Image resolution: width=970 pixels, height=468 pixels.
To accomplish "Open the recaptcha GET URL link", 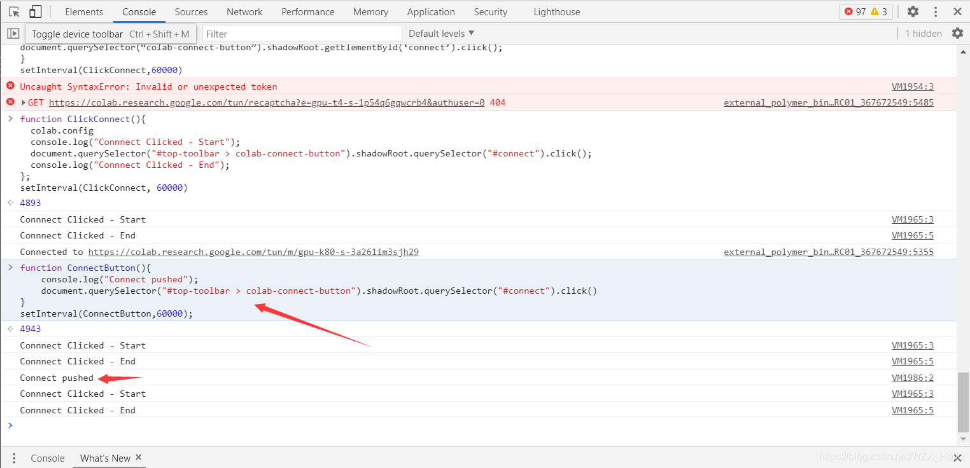I will 267,102.
